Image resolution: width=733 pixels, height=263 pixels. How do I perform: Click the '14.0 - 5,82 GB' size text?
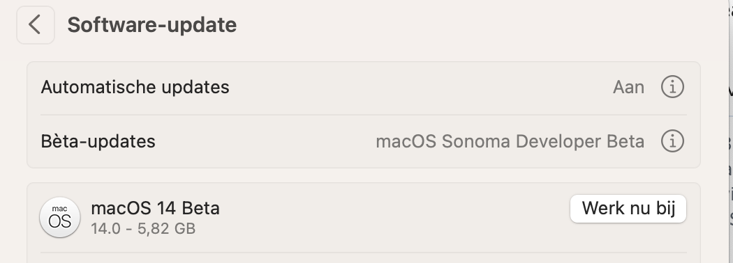coord(143,229)
